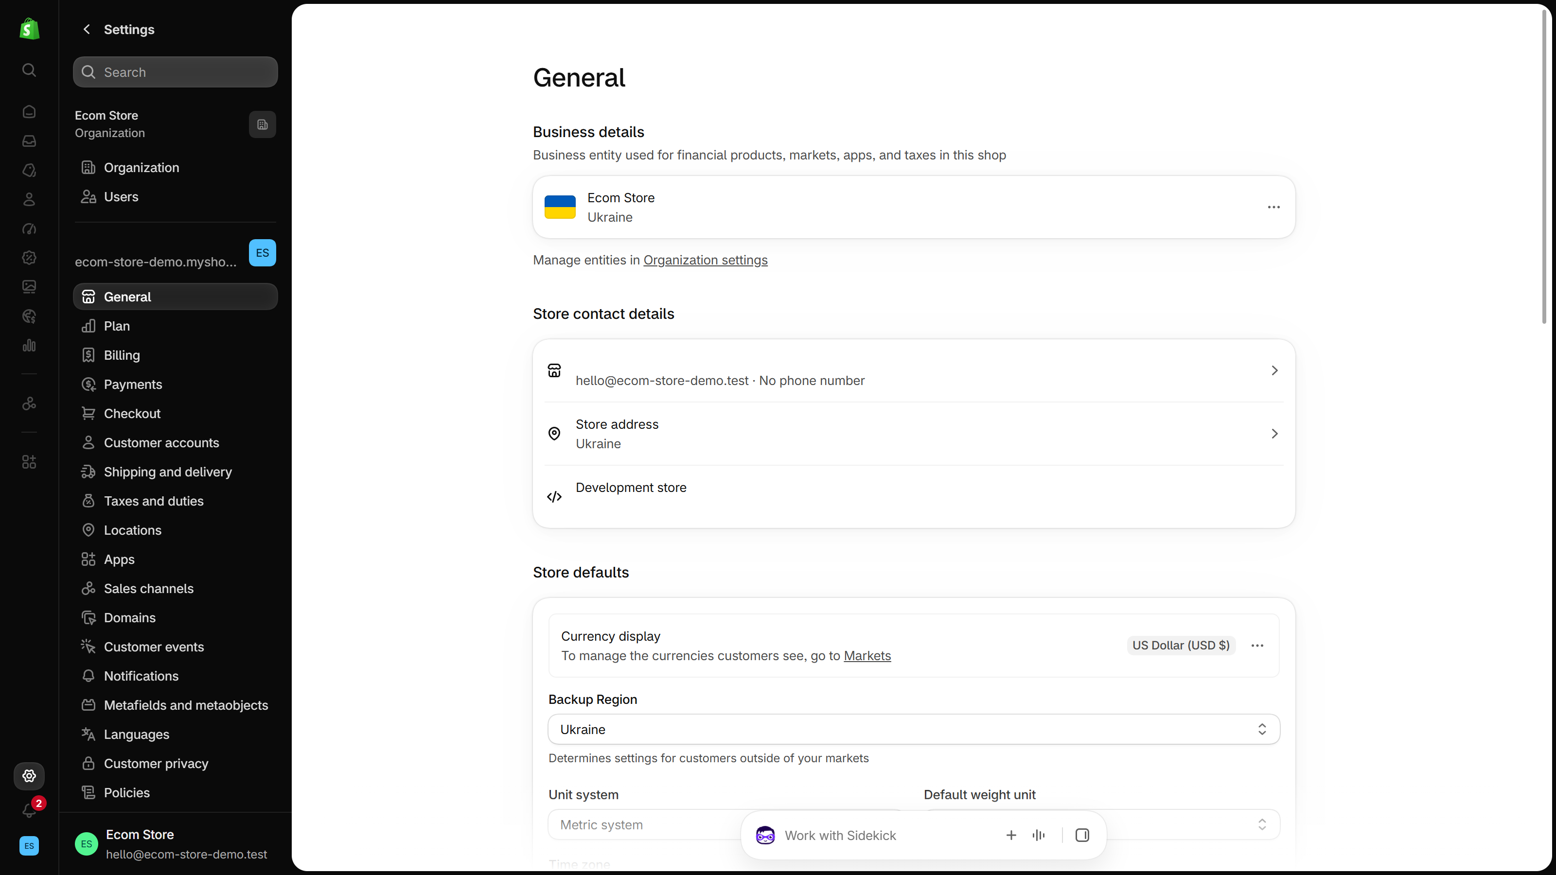
Task: Follow the Organization settings link
Action: (x=705, y=260)
